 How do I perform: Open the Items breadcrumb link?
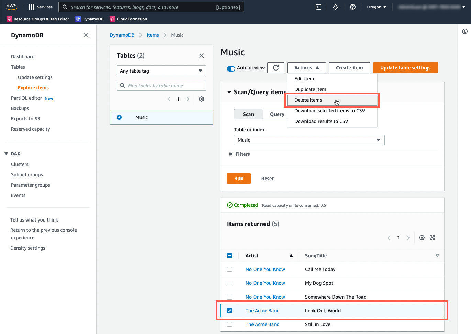pos(153,35)
